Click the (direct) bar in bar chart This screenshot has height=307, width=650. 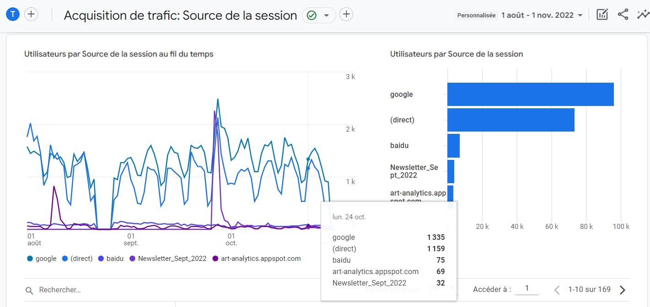[x=511, y=120]
